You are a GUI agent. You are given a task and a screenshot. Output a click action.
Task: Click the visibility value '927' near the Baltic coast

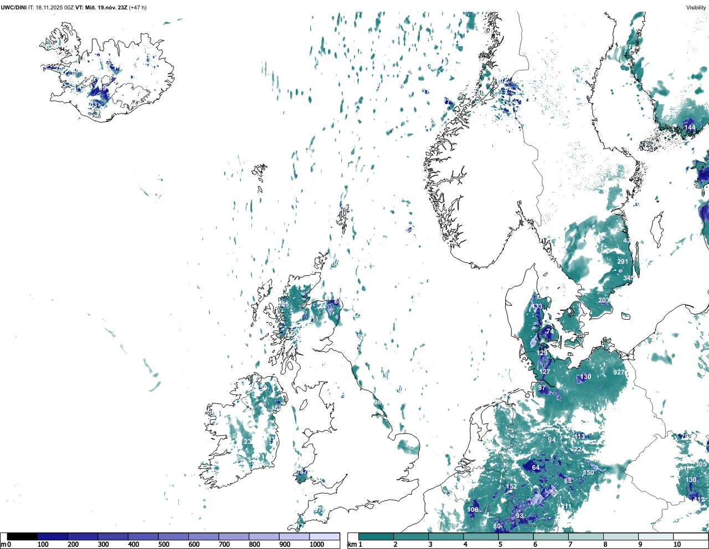[619, 372]
